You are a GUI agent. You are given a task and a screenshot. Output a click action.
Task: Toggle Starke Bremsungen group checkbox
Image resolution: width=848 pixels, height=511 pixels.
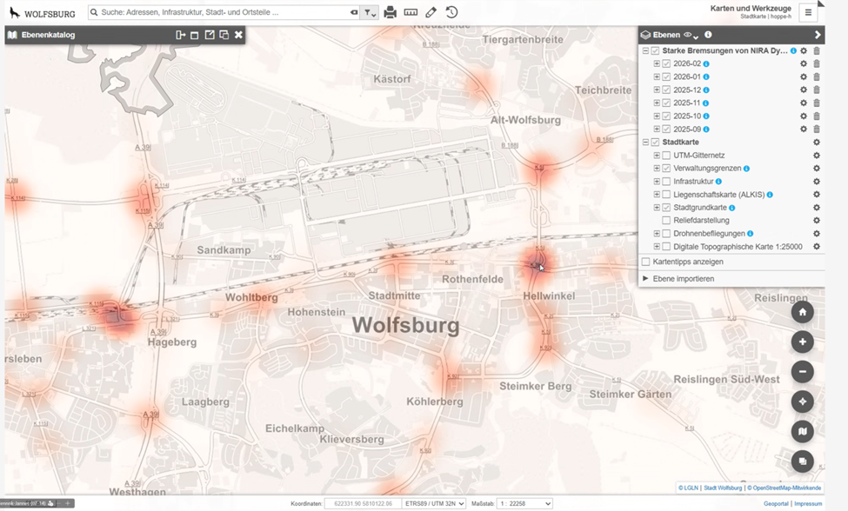coord(656,50)
